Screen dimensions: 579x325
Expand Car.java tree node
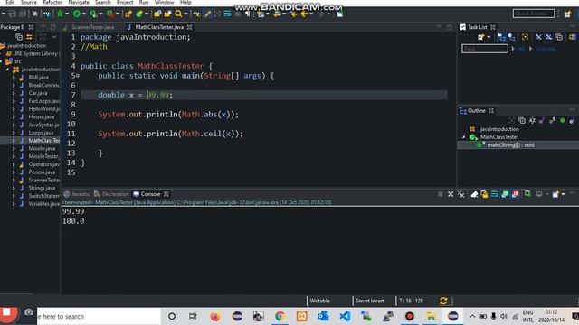point(14,93)
